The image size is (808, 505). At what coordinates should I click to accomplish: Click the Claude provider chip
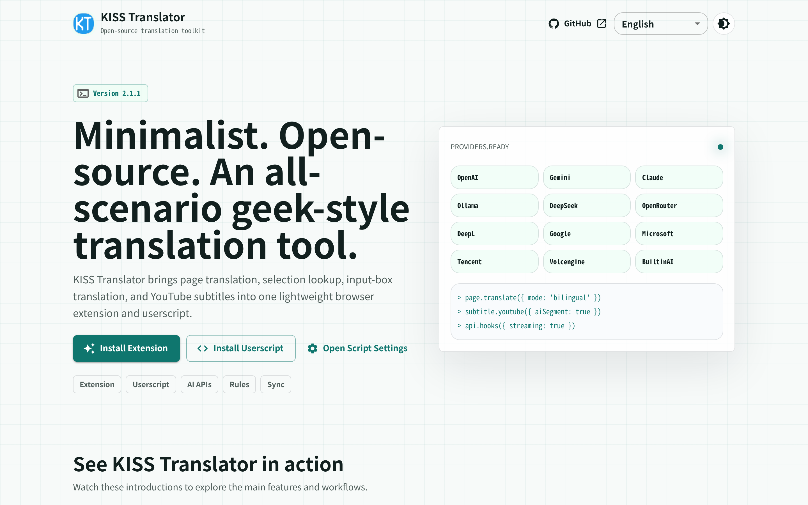coord(679,177)
